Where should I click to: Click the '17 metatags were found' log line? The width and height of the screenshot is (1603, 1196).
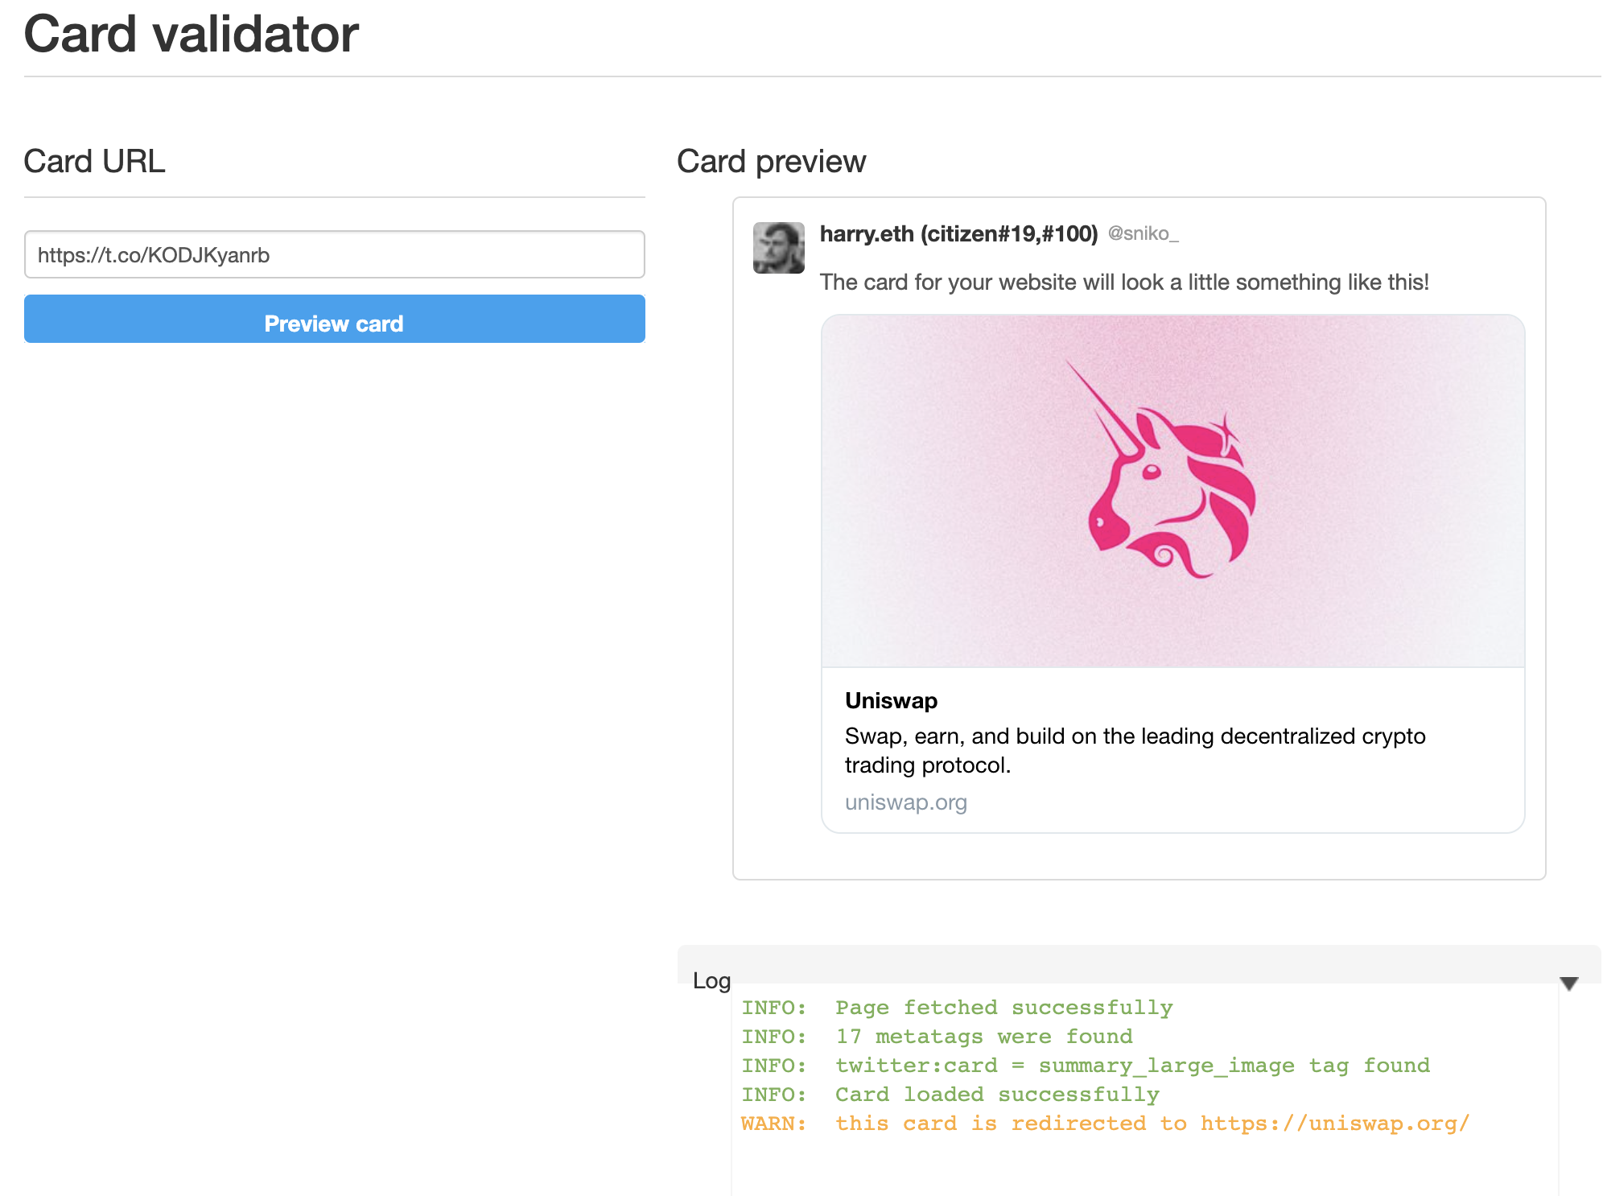point(937,1037)
